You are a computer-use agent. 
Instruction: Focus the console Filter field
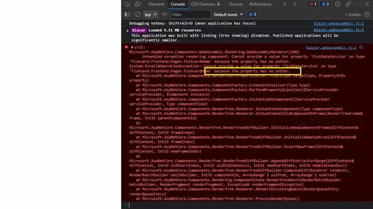(191, 15)
